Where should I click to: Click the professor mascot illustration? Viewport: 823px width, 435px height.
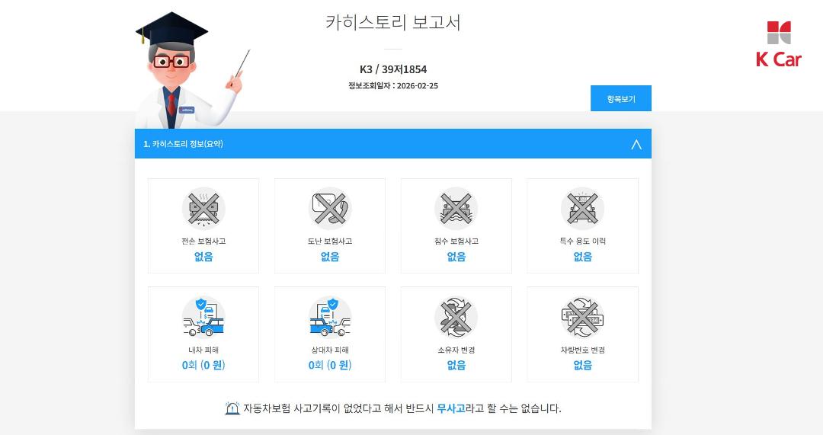pyautogui.click(x=189, y=71)
